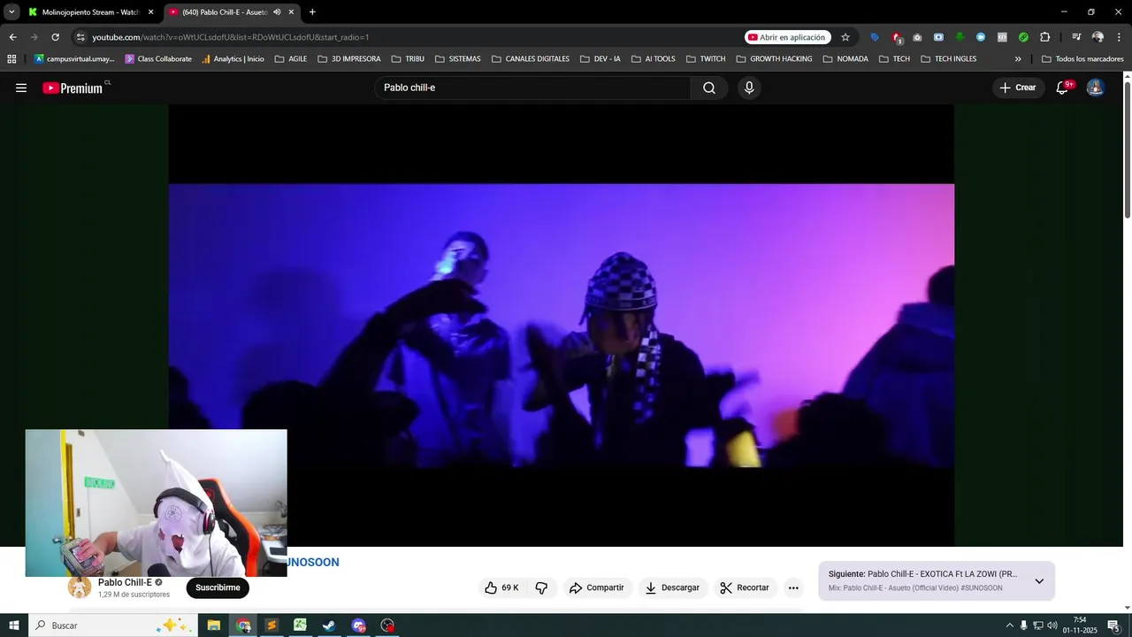Open the AI TOOLS bookmarks folder
This screenshot has width=1132, height=637.
(x=653, y=59)
